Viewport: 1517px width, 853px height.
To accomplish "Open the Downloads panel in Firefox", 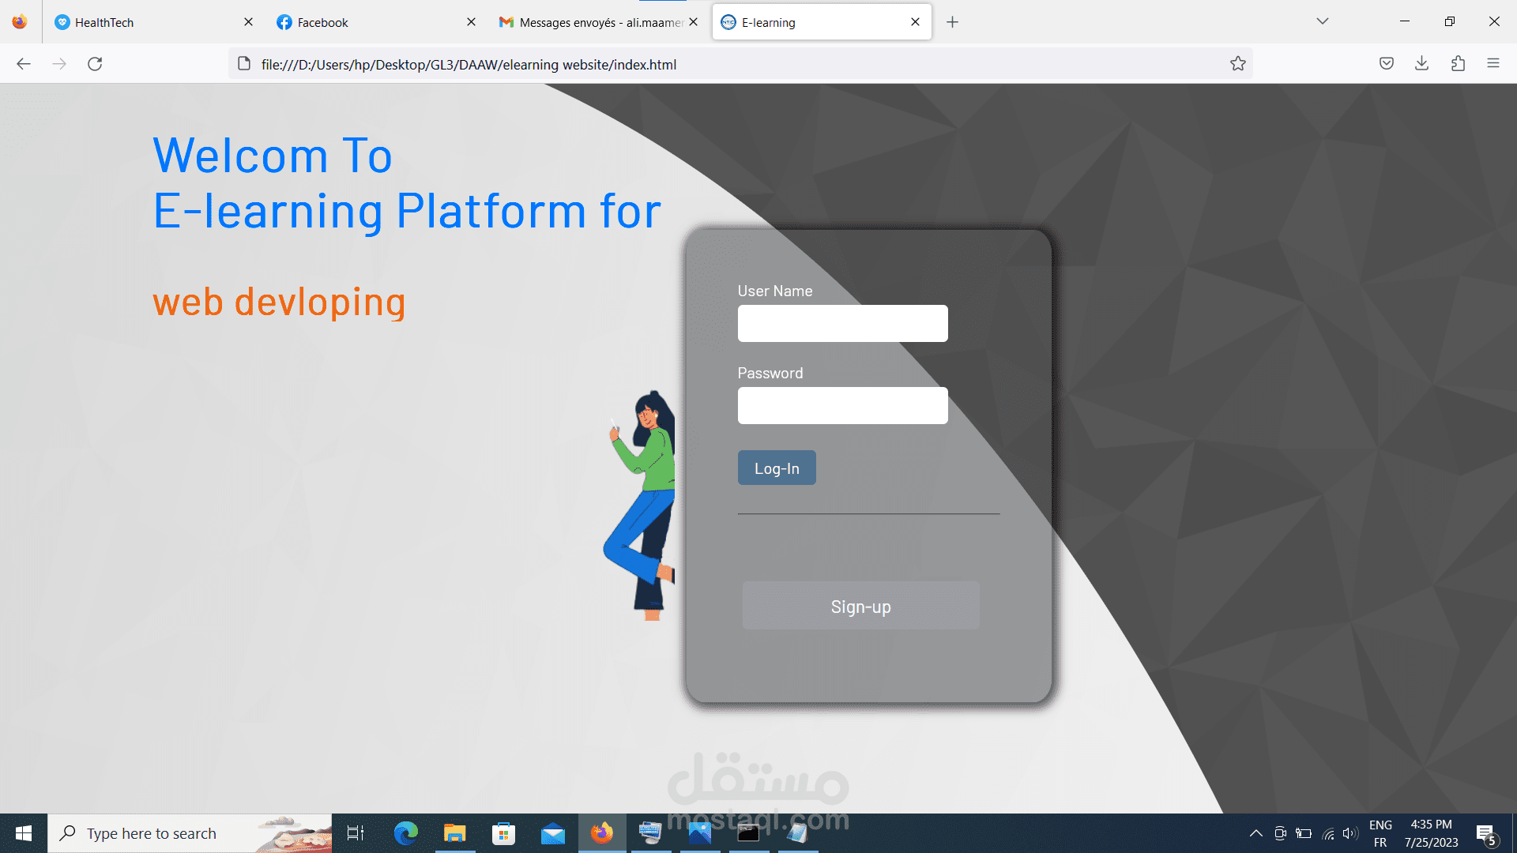I will click(x=1422, y=64).
